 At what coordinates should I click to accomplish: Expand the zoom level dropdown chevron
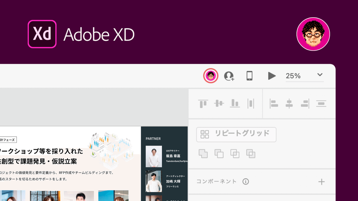(x=320, y=75)
